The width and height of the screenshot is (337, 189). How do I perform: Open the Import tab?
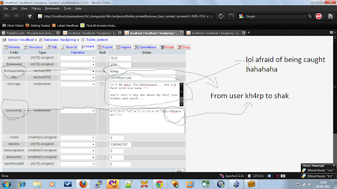124,47
